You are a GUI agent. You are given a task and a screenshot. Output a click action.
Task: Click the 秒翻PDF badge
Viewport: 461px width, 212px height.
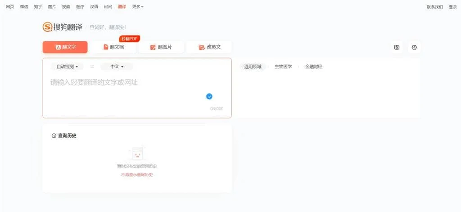(130, 39)
